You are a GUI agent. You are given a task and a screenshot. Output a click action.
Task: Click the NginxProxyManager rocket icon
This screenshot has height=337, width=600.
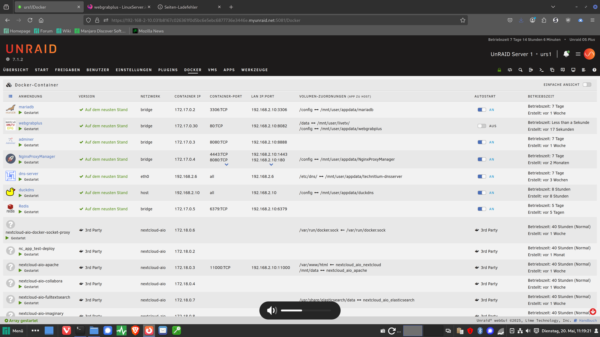10,159
